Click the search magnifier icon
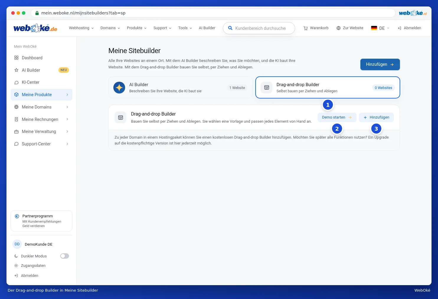Screen dimensions: 438x299 (230, 28)
